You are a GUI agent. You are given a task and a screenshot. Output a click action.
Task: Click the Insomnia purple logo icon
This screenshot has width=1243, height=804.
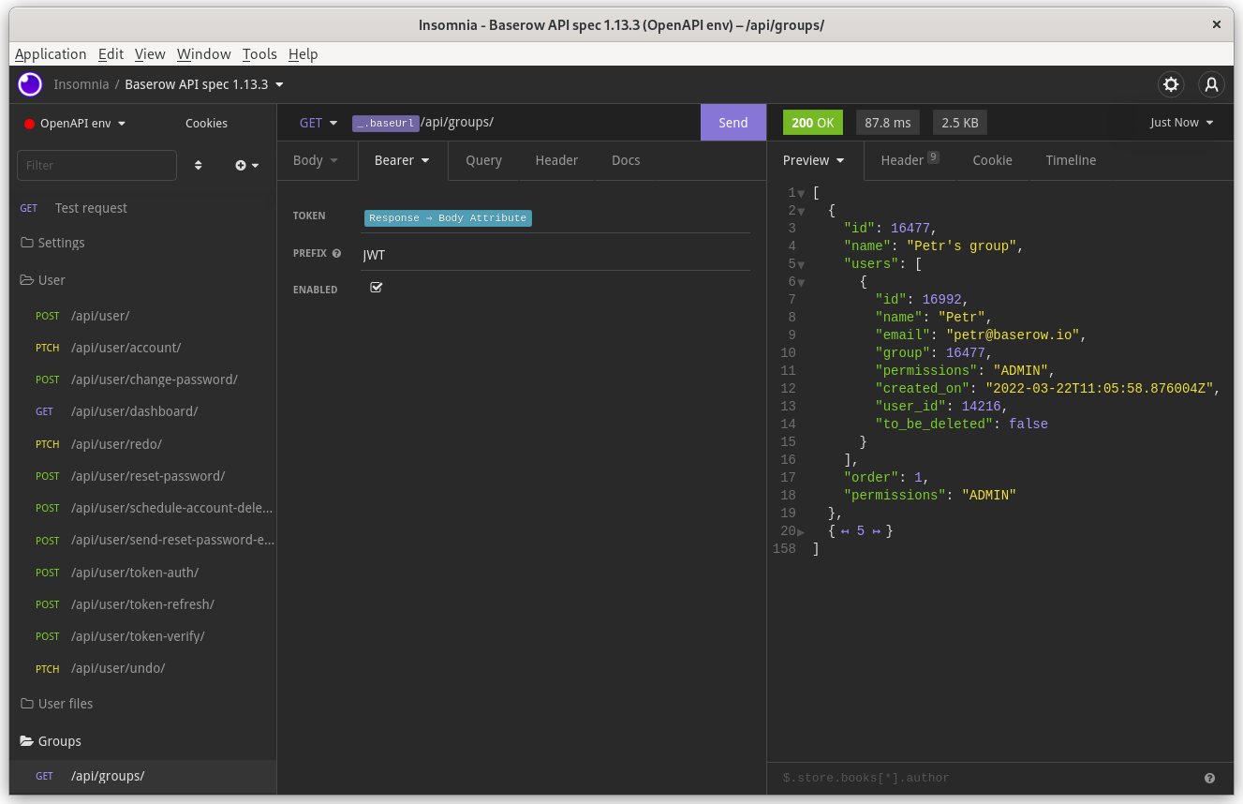(30, 84)
